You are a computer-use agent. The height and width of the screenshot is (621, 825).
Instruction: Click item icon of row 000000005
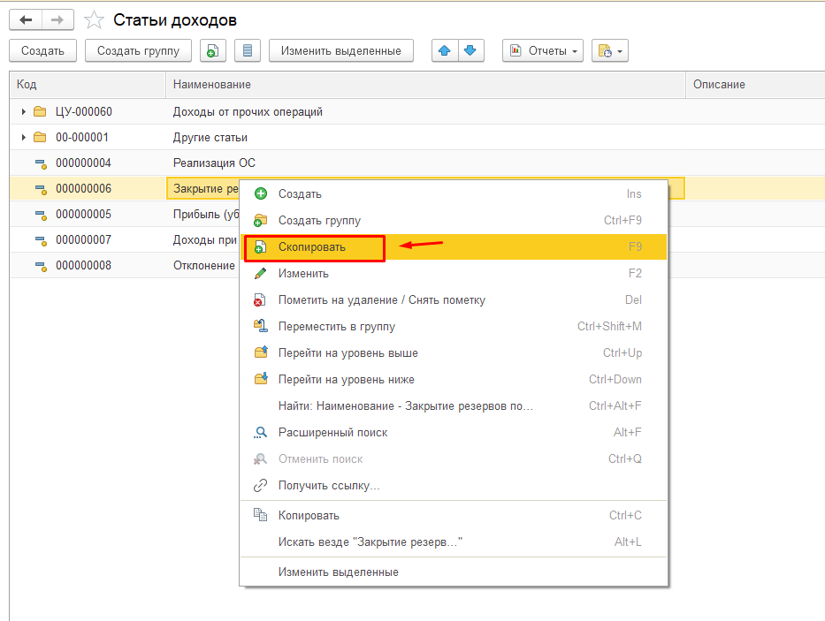coord(41,215)
